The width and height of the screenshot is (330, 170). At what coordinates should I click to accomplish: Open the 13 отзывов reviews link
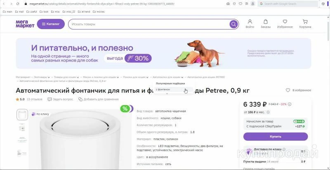[35, 99]
